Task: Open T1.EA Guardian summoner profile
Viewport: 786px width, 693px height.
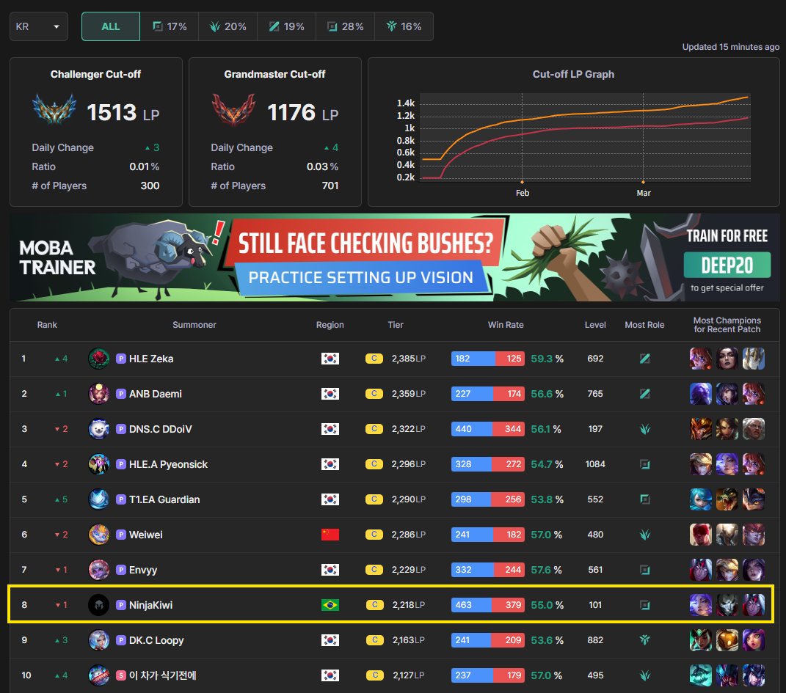Action: (x=164, y=499)
